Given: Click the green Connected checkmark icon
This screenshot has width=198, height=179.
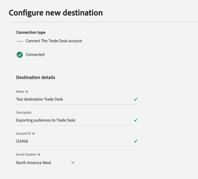Looking at the screenshot, I should click(20, 55).
